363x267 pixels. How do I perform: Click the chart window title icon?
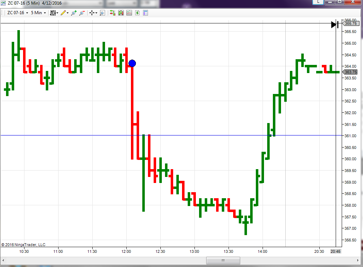tap(3, 3)
